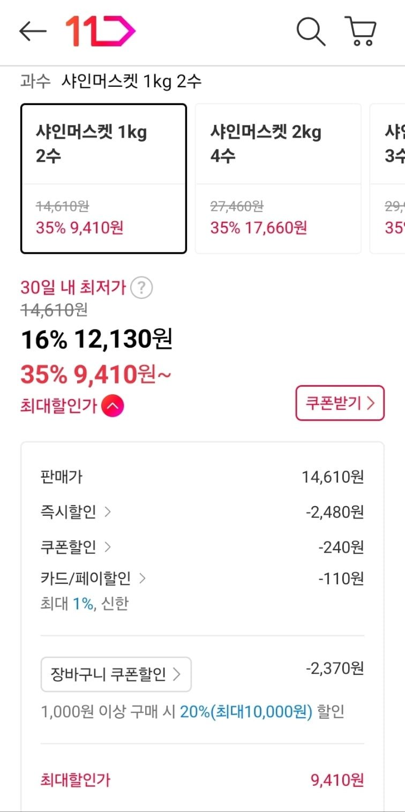Tap the 20%(최대10,000원) discount text
The width and height of the screenshot is (405, 812).
pos(246,712)
